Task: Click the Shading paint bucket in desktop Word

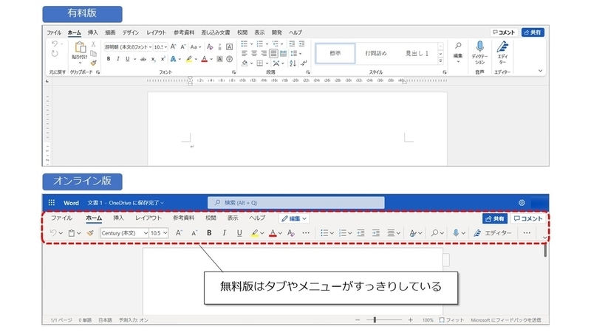Action: (x=245, y=63)
